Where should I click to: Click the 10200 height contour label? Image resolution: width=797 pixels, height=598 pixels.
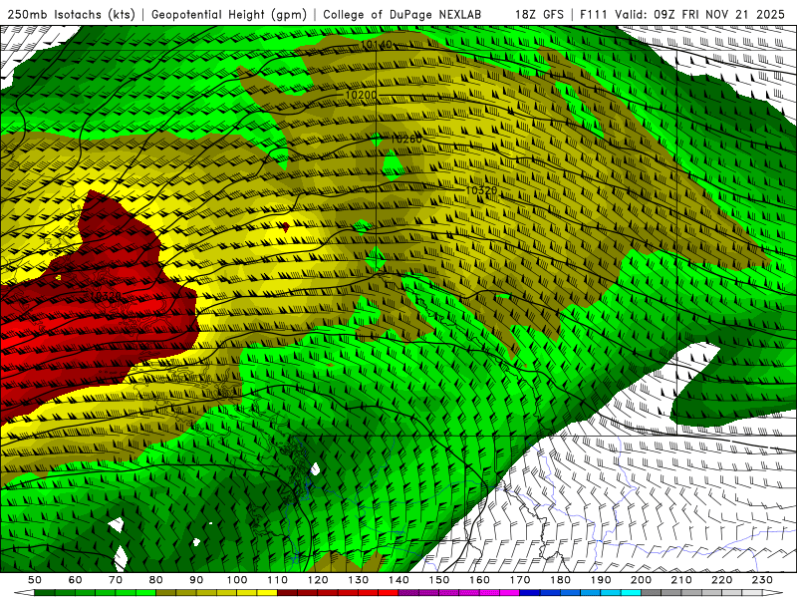click(x=361, y=95)
